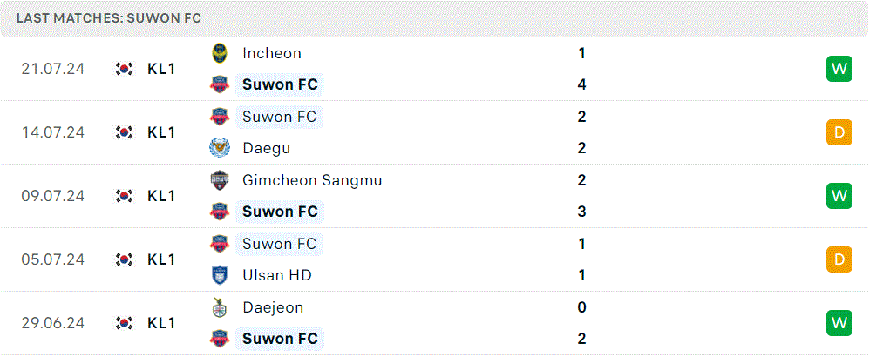
Task: Click the W result badge for 09.07.24
Action: pos(839,196)
